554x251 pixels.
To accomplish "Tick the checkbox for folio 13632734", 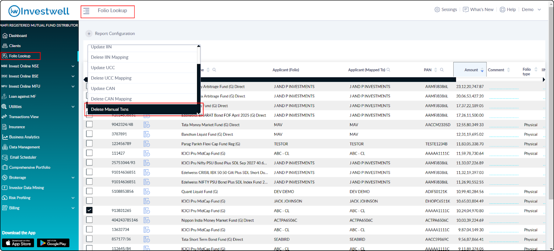I will click(x=89, y=229).
